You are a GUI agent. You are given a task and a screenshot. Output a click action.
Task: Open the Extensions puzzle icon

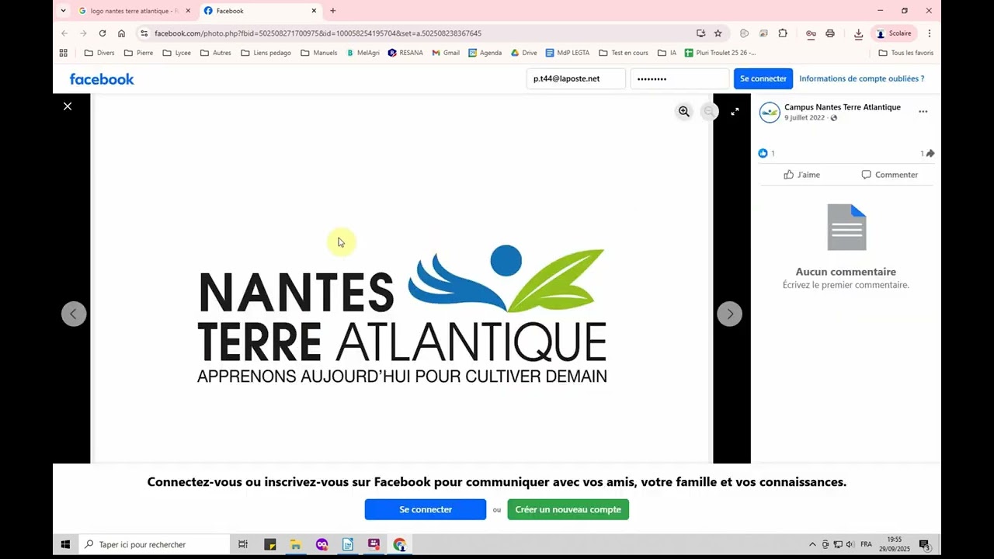(783, 33)
